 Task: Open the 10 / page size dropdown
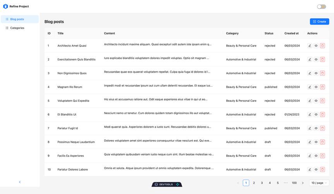tap(319, 183)
